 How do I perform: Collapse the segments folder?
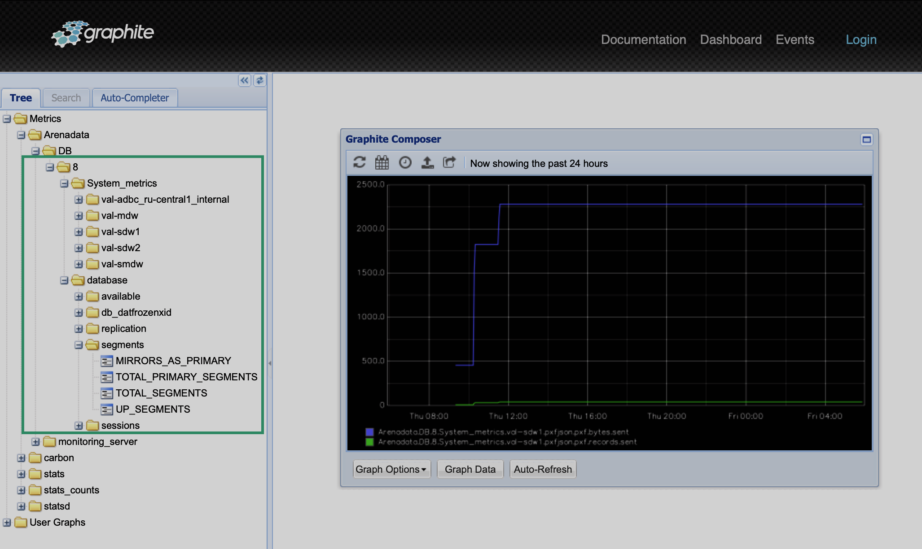click(x=79, y=345)
